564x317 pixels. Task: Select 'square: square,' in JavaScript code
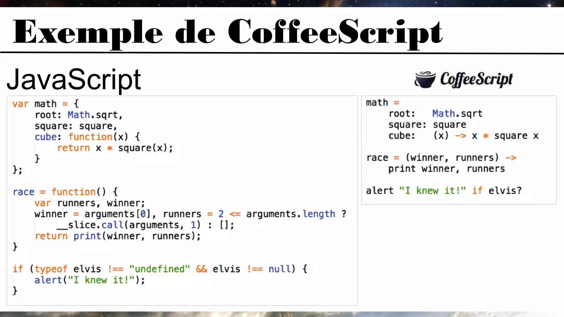point(76,126)
